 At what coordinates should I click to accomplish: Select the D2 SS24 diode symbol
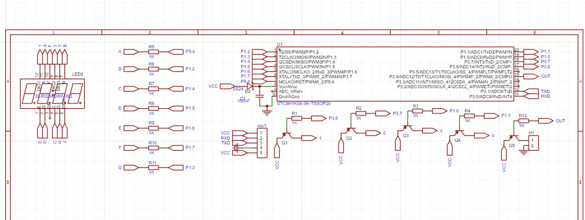(x=249, y=86)
